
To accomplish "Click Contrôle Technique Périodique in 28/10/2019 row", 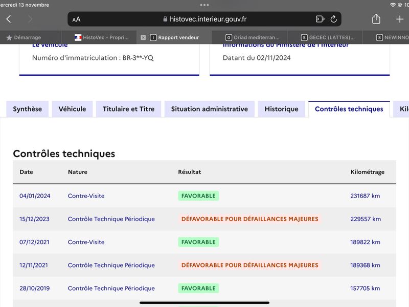I will (111, 289).
